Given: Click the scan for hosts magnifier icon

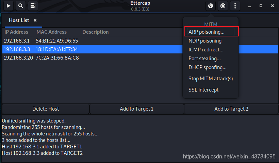Looking at the screenshot, I should pyautogui.click(x=21, y=6).
